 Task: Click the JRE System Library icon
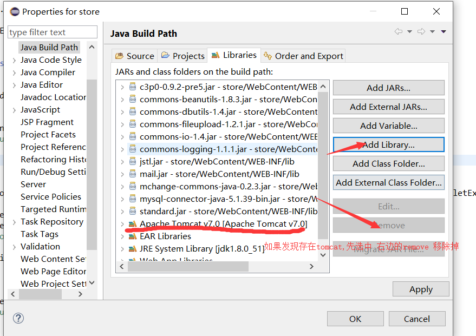[133, 248]
